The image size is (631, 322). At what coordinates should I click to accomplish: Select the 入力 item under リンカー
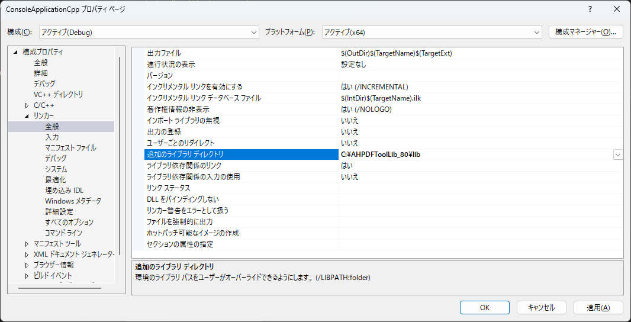(x=52, y=137)
